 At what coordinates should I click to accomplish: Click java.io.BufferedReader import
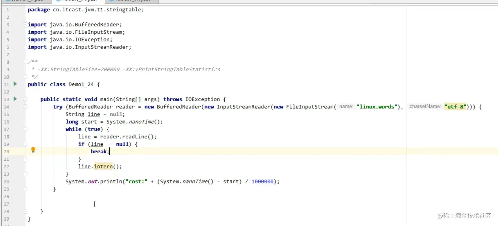coord(84,24)
